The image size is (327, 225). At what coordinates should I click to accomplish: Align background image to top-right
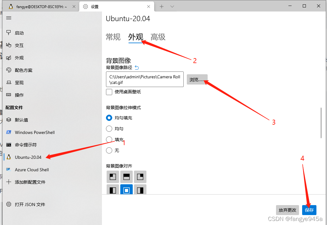pyautogui.click(x=140, y=177)
